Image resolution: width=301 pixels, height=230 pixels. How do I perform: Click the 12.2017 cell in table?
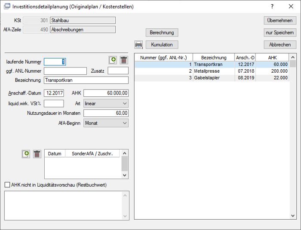[x=246, y=64]
